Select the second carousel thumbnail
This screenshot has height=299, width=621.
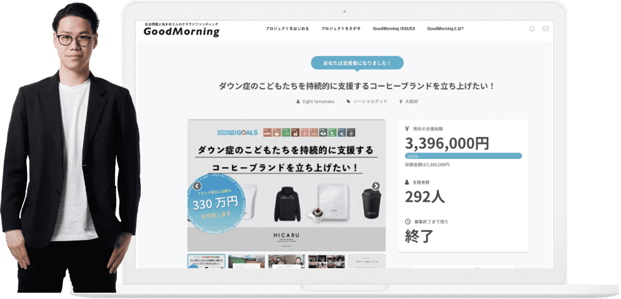point(246,261)
